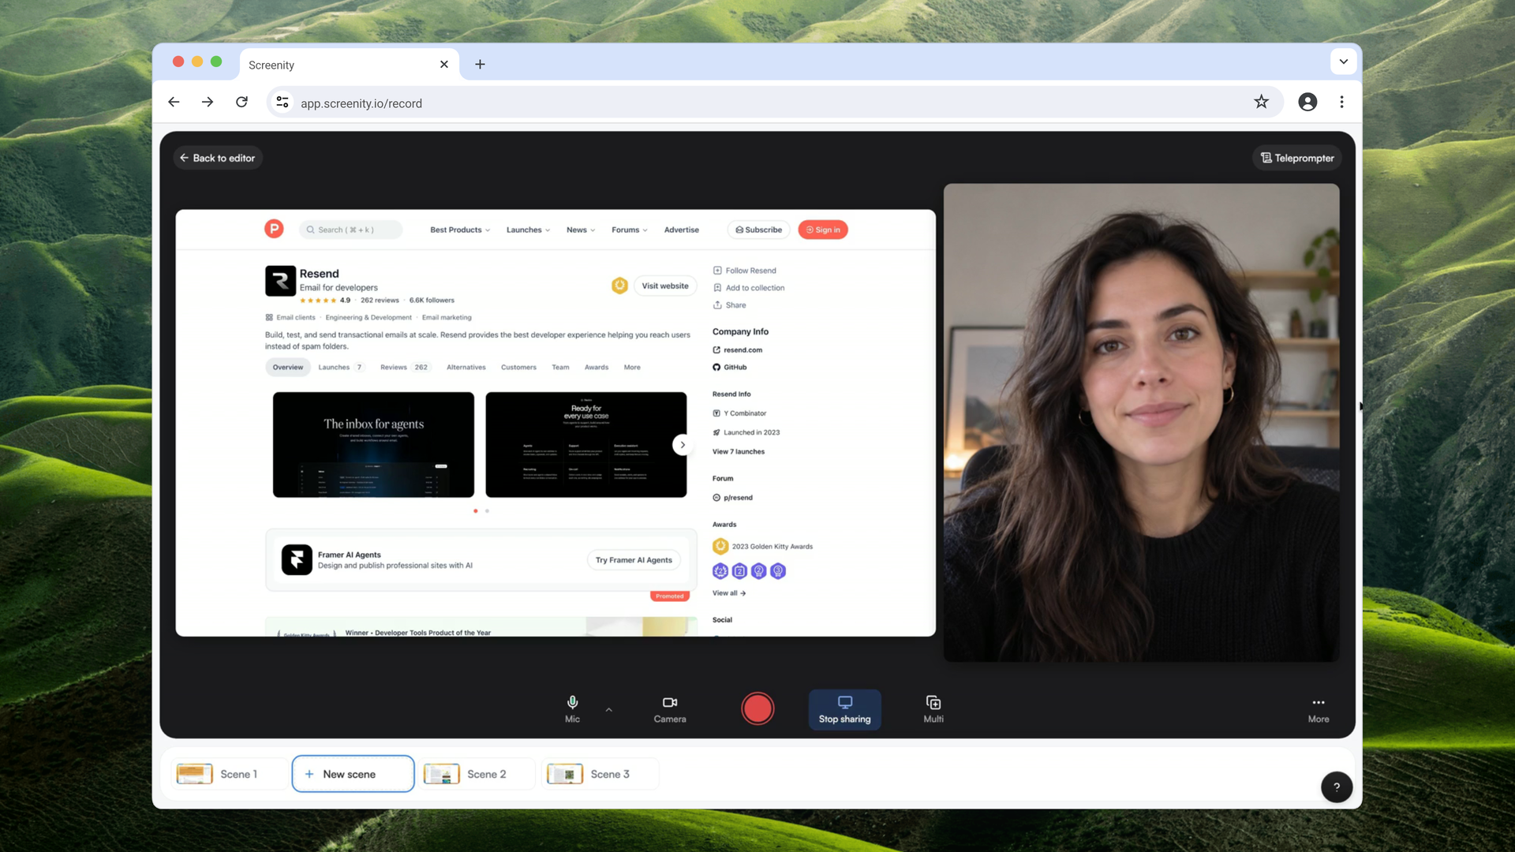The width and height of the screenshot is (1515, 852).
Task: Start recording with the red record button
Action: tap(757, 708)
